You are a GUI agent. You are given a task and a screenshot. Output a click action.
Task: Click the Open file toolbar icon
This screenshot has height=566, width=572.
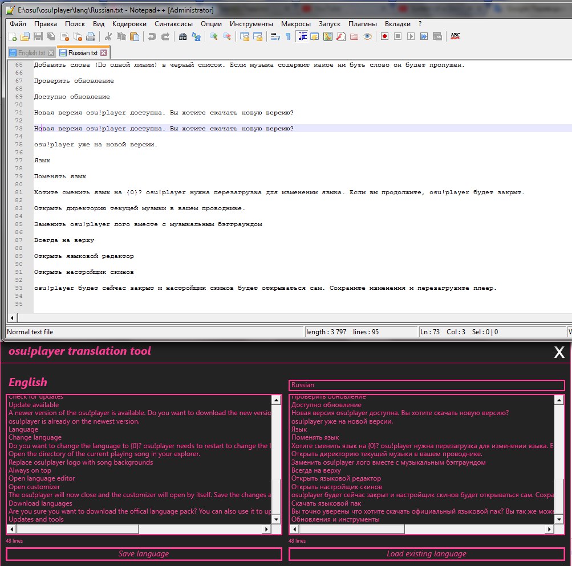click(25, 36)
